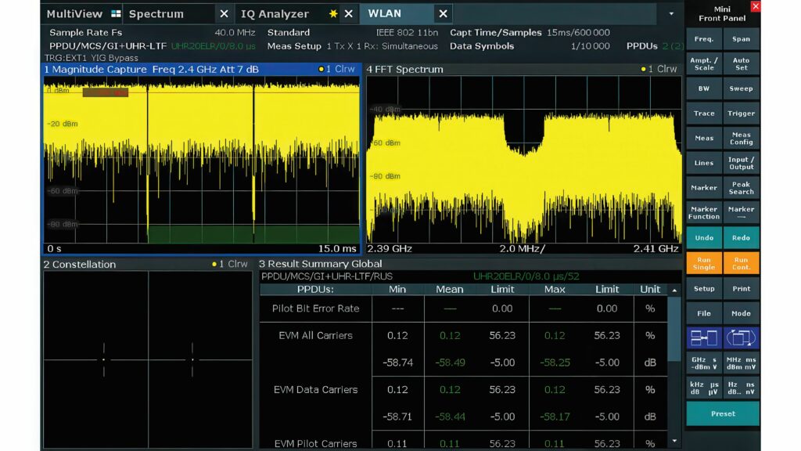Switch to the IQ Analyzer tab
Screen dimensions: 801x451
point(275,14)
